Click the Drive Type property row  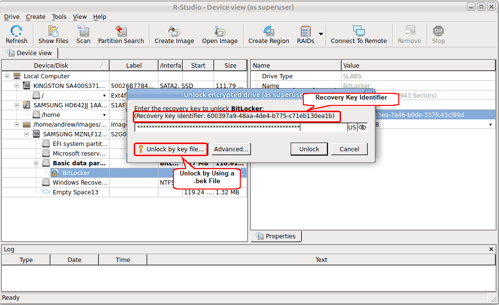374,76
